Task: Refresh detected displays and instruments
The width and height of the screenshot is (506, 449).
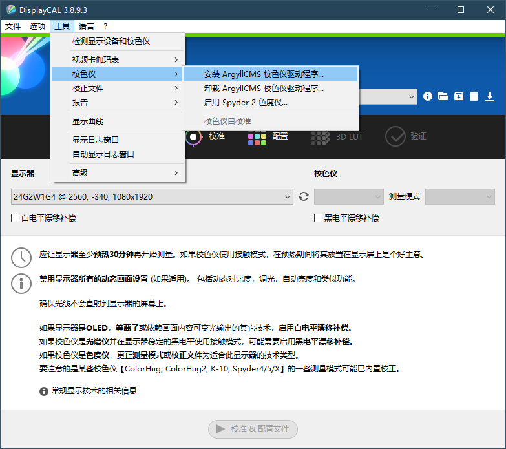Action: click(303, 196)
